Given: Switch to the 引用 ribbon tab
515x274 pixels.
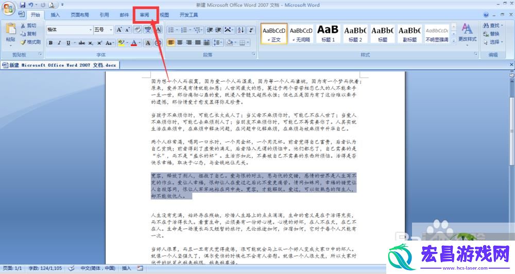Looking at the screenshot, I should pos(104,15).
